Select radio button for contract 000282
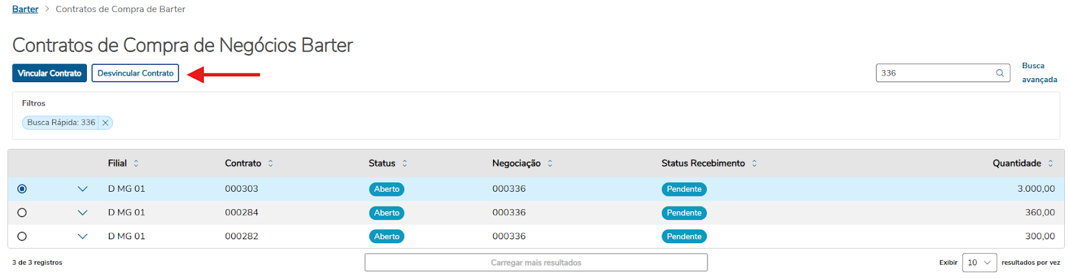The image size is (1069, 278). (22, 237)
